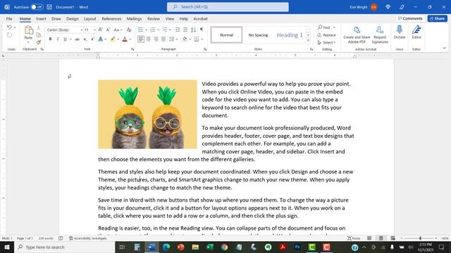Open Accessibility: Investigate in status bar
Image resolution: width=451 pixels, height=253 pixels.
87,238
